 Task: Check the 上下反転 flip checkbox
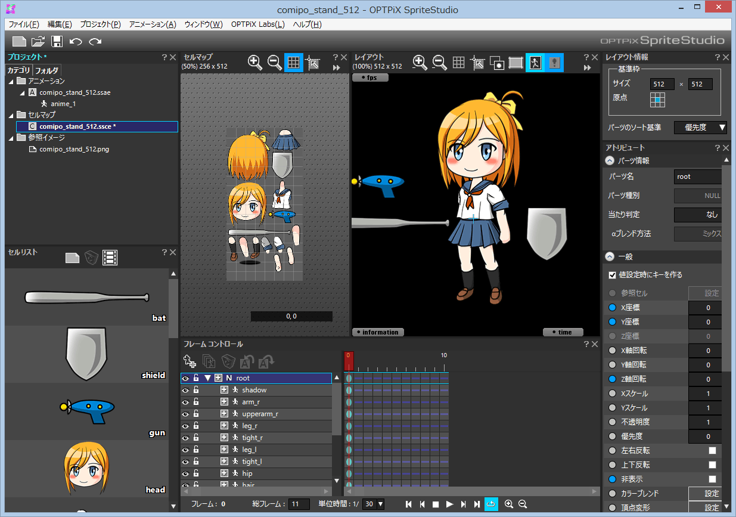click(712, 465)
